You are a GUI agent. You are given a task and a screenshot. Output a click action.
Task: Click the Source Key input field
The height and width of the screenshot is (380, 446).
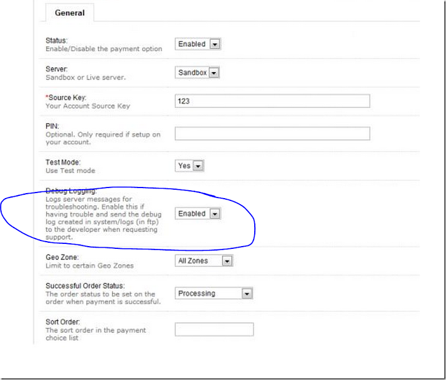(x=272, y=101)
